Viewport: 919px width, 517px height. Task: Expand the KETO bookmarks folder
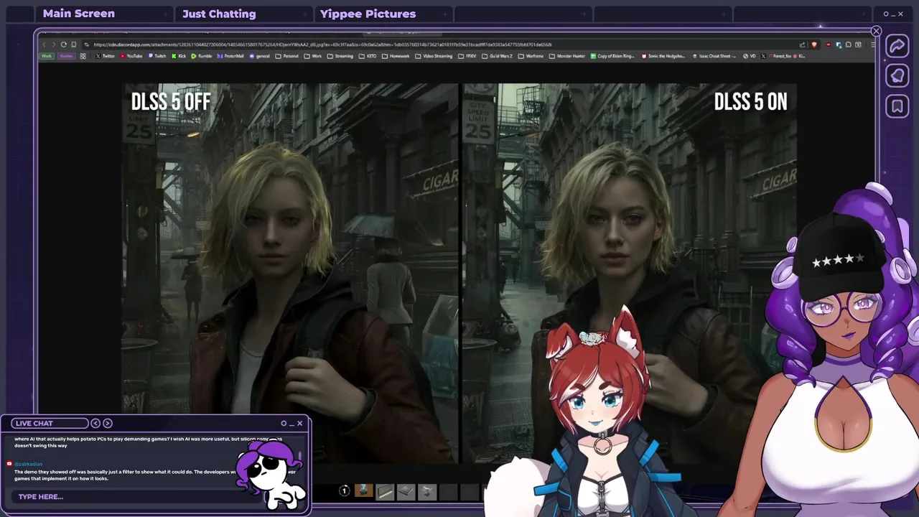coord(368,56)
